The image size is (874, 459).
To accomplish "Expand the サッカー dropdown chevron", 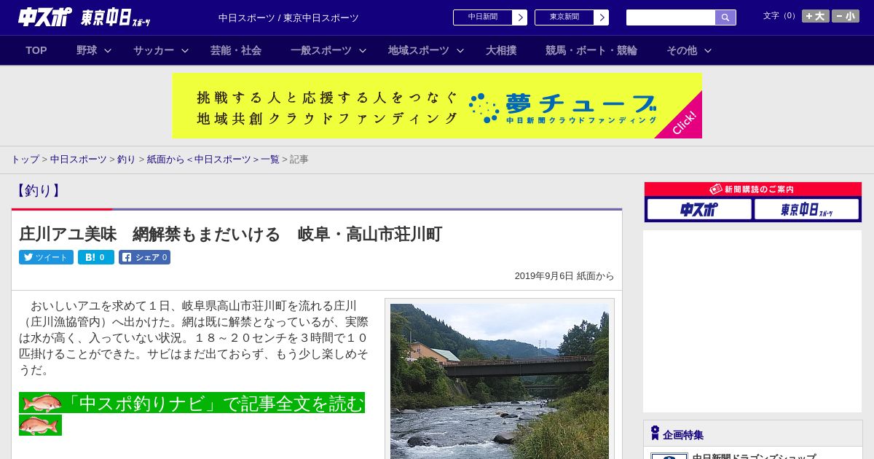I will [185, 51].
